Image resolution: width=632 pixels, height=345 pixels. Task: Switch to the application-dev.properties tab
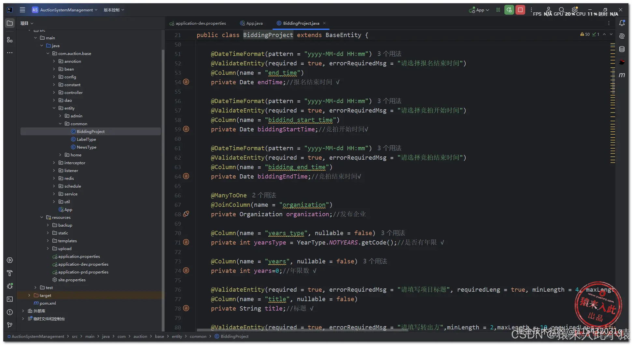tap(198, 23)
